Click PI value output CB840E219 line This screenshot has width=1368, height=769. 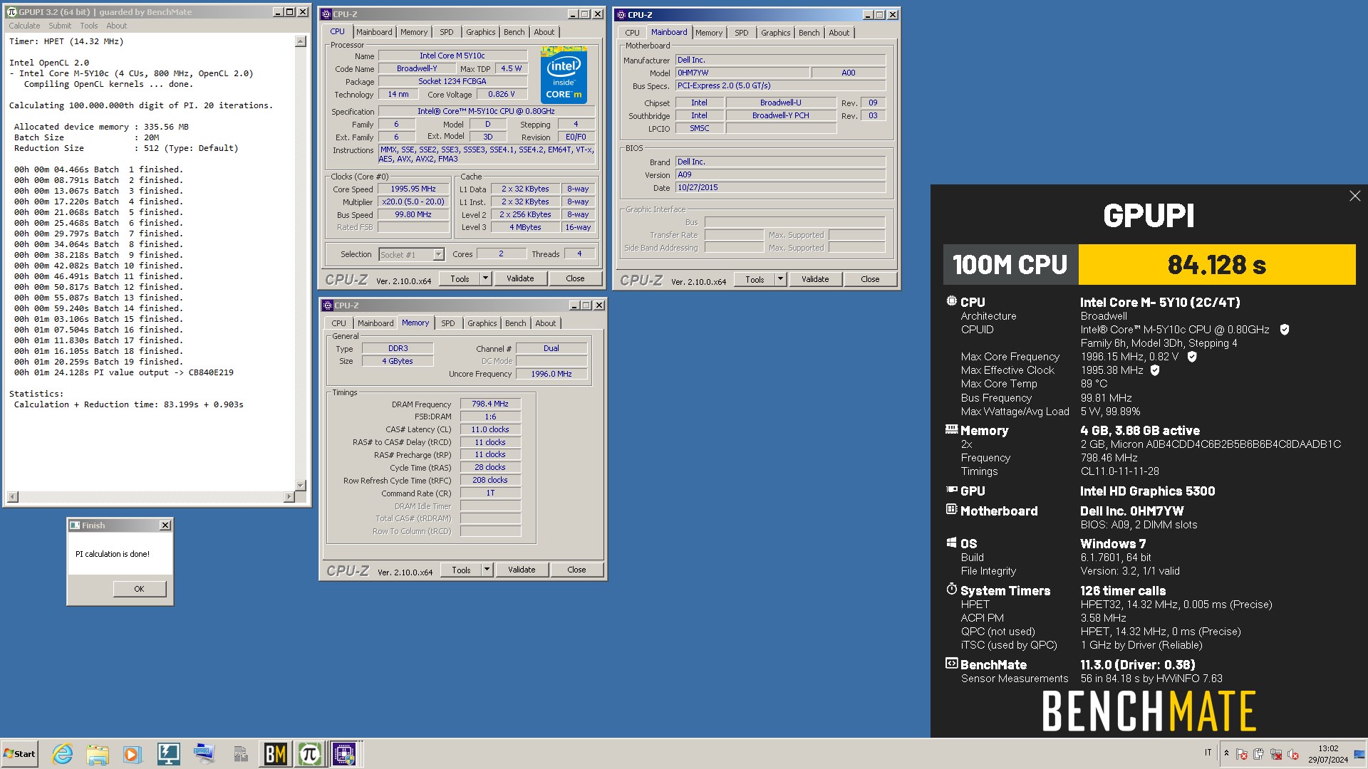tap(124, 372)
